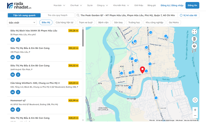Click the 355,32 m distance badge
This screenshot has height=125, width=206.
[73, 66]
